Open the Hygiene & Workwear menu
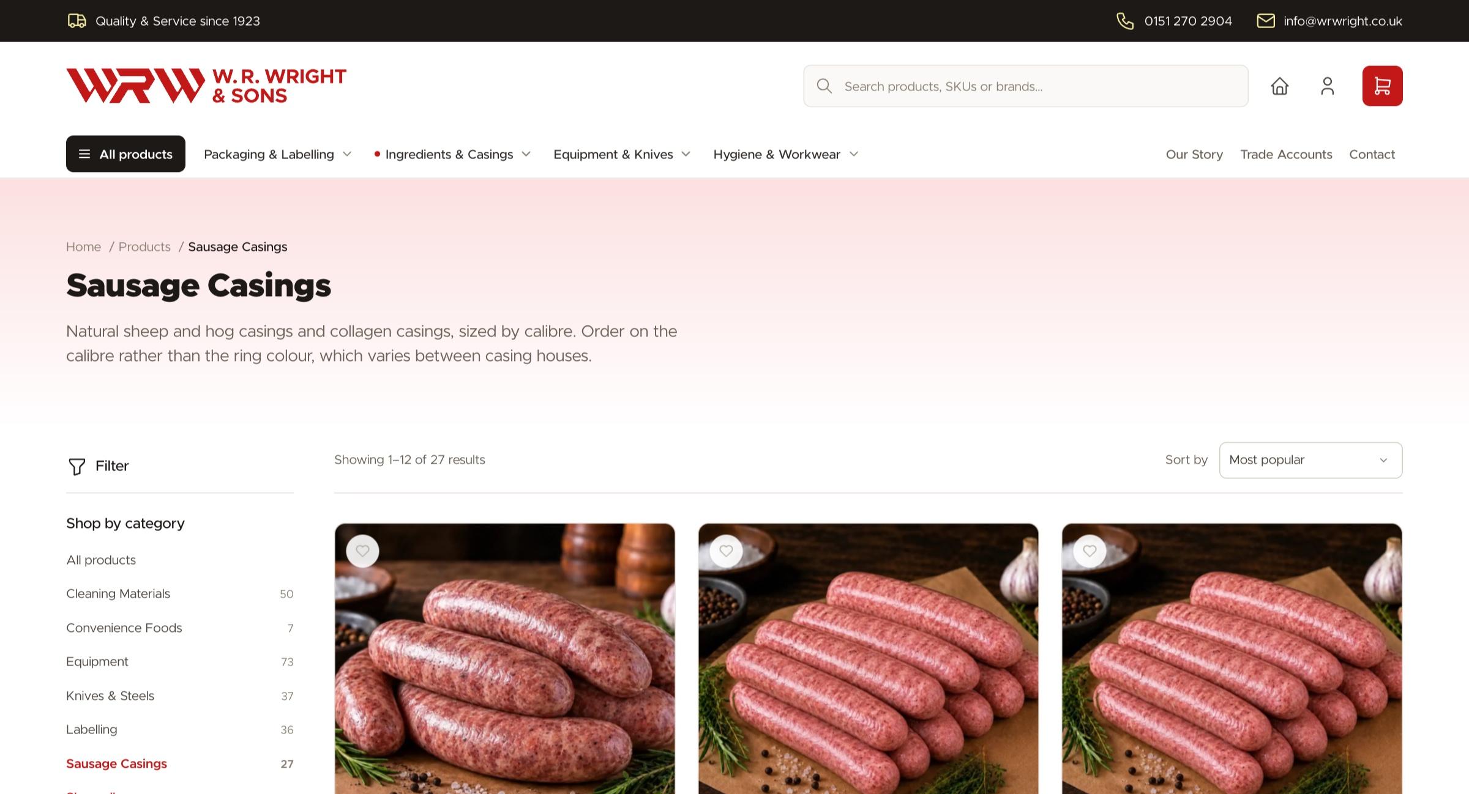The width and height of the screenshot is (1469, 794). pyautogui.click(x=777, y=154)
